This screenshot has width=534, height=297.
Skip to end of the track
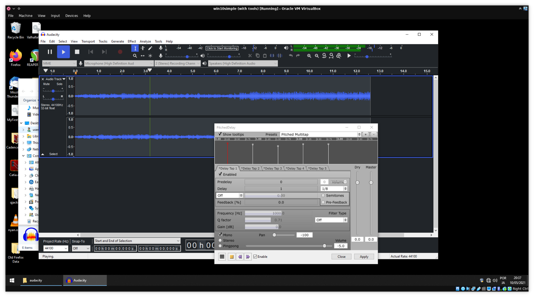104,52
